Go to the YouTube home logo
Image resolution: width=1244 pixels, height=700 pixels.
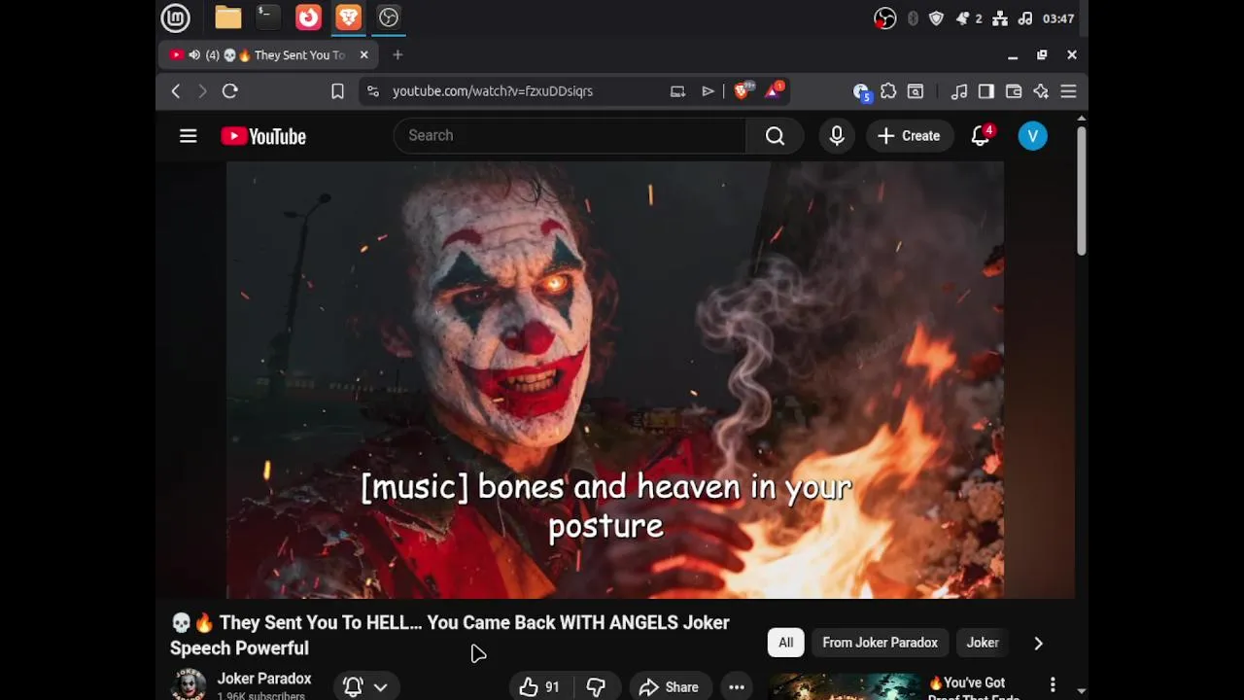[263, 137]
